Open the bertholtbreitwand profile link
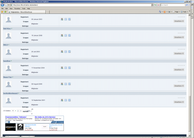Image resolution: width=194 pixels, height=138 pixels. (10, 93)
